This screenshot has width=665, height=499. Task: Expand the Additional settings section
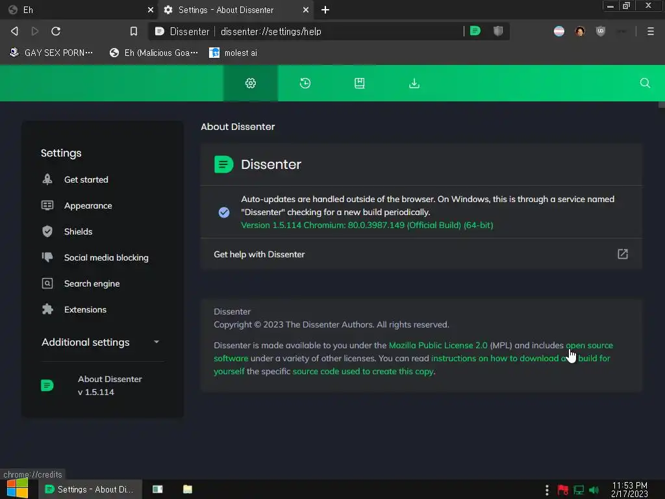pyautogui.click(x=101, y=342)
